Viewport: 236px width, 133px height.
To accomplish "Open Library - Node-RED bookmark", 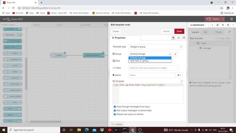I will point(57,13).
